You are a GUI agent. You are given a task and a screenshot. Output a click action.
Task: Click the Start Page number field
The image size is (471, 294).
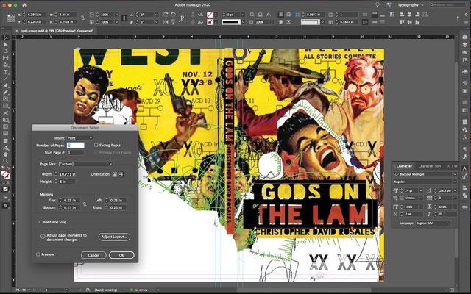tap(75, 153)
